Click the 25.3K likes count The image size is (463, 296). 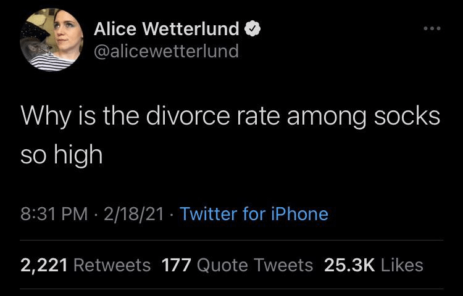tap(349, 265)
